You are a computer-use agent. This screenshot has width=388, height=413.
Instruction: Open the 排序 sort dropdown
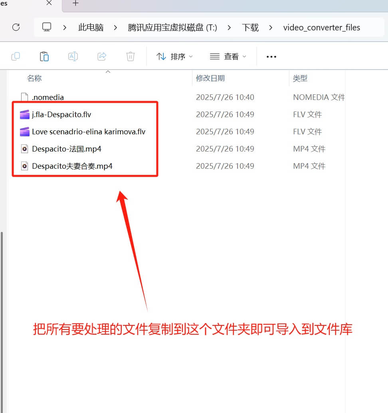[174, 57]
